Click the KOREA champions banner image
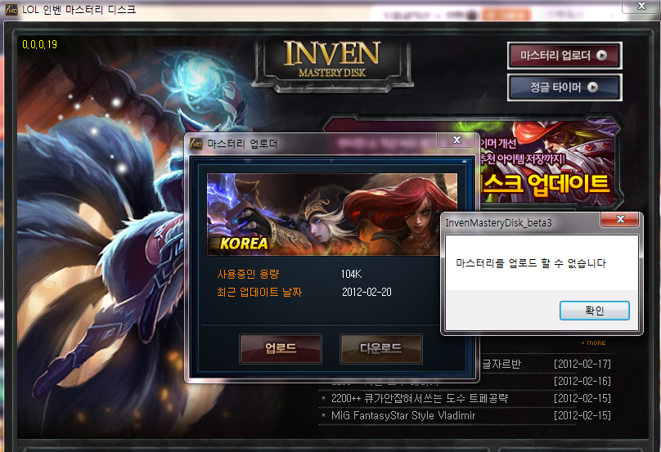This screenshot has width=661, height=452. (331, 213)
